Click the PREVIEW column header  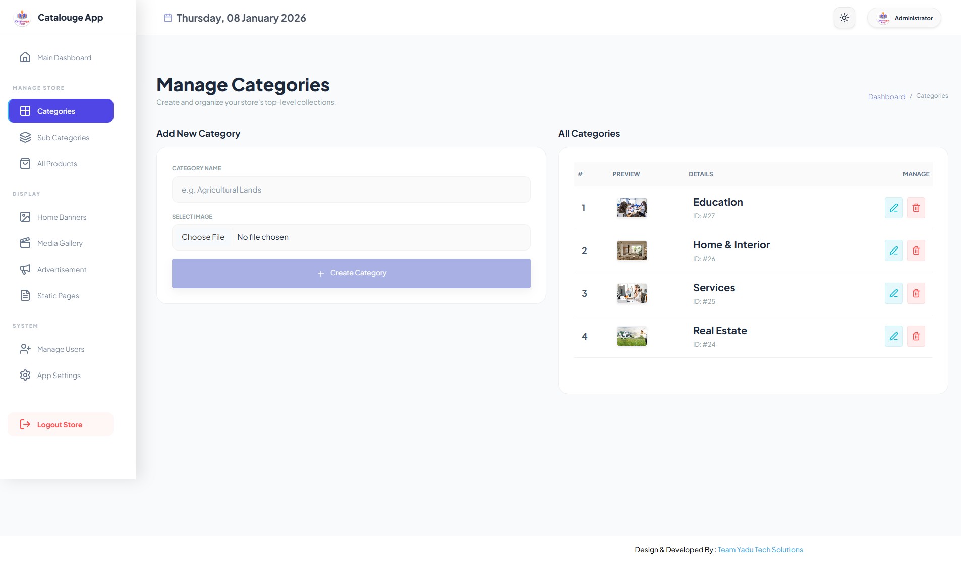click(x=626, y=174)
